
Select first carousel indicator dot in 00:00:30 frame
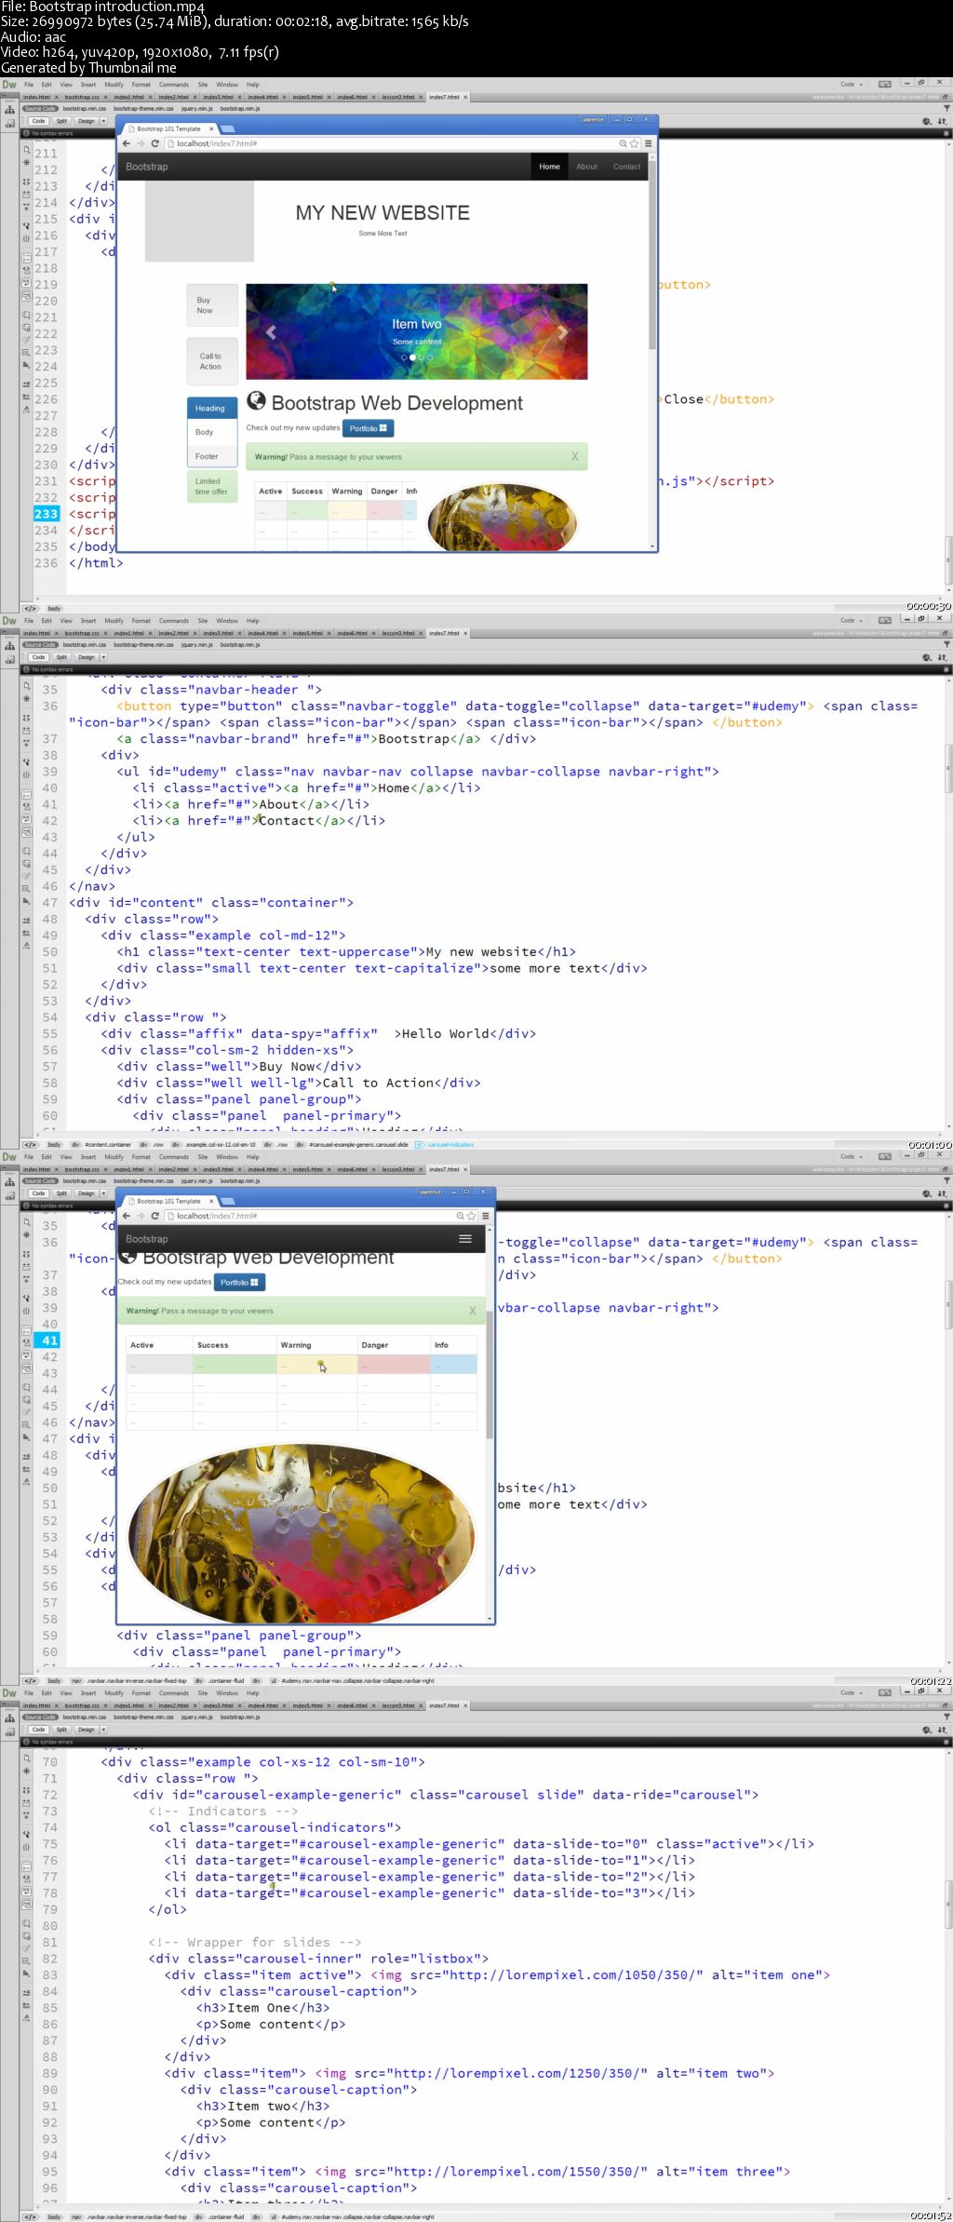(404, 357)
